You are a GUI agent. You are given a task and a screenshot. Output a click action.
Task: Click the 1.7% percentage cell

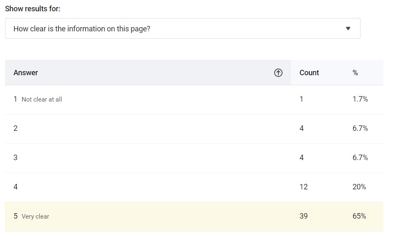[360, 99]
